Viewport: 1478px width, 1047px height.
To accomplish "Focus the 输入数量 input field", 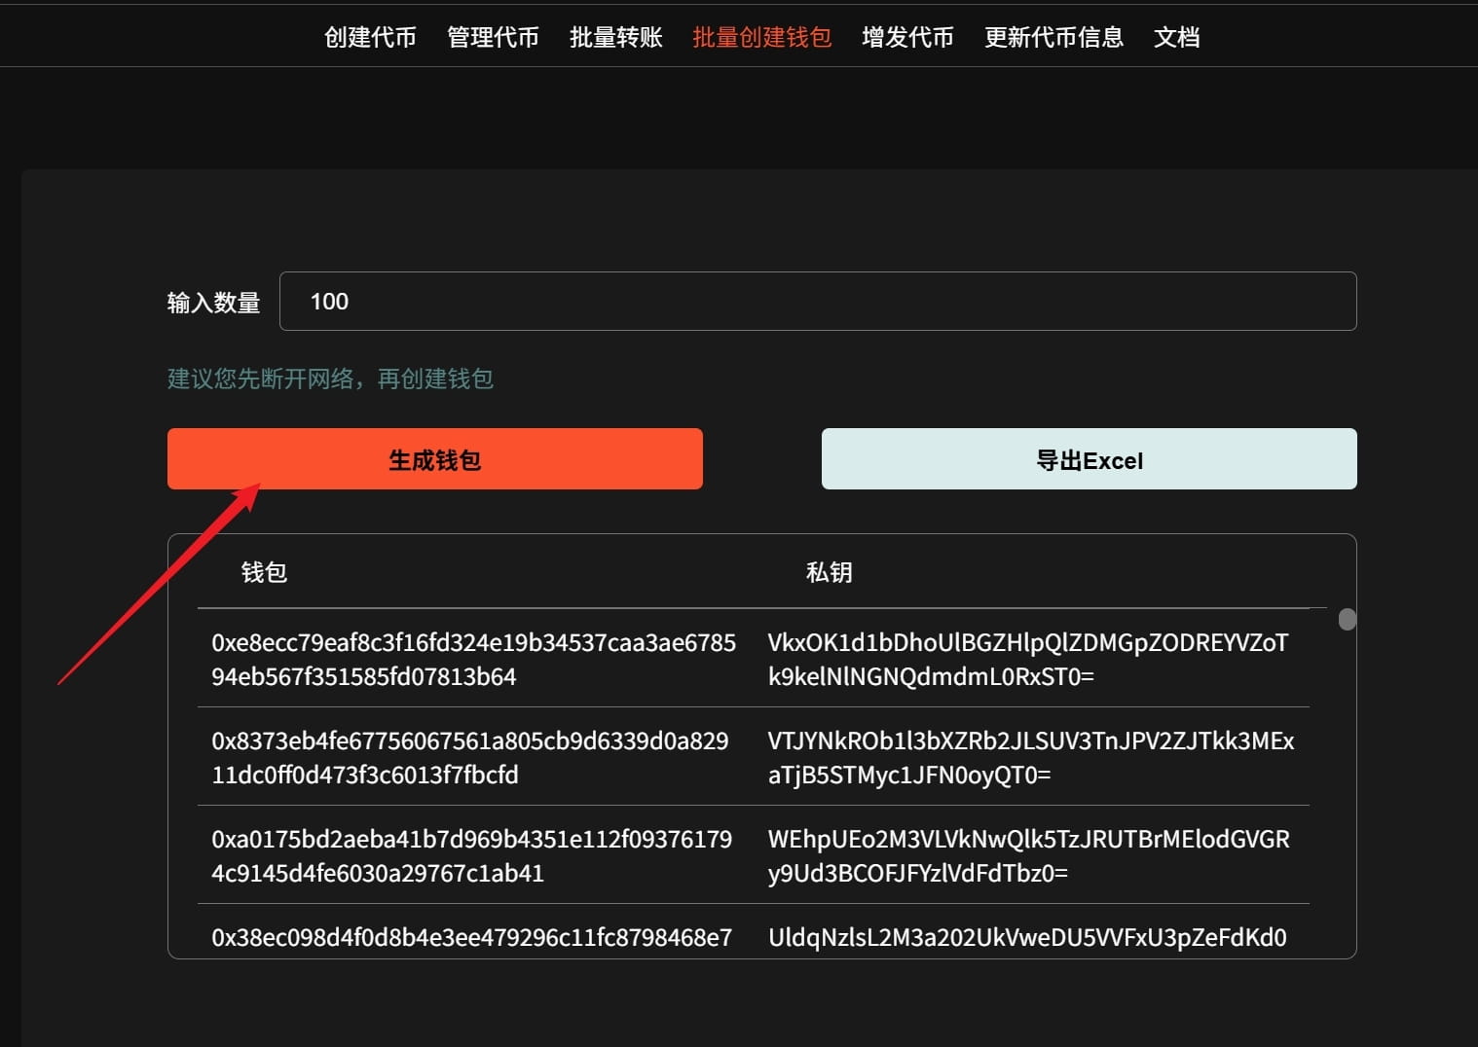I will [x=818, y=302].
